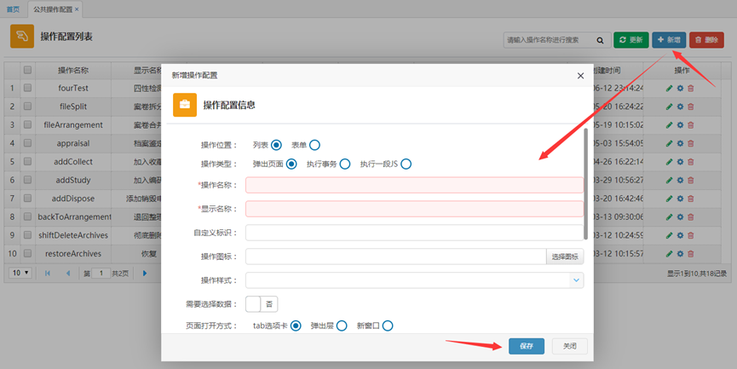The image size is (737, 369).
Task: Select the 新窗口 page open mode
Action: (x=388, y=326)
